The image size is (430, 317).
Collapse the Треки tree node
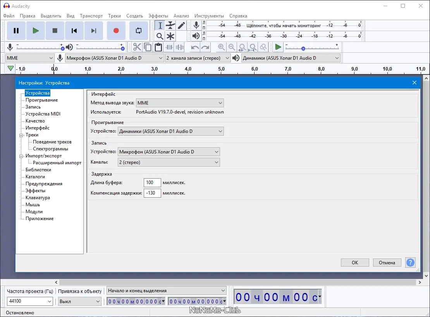click(21, 135)
